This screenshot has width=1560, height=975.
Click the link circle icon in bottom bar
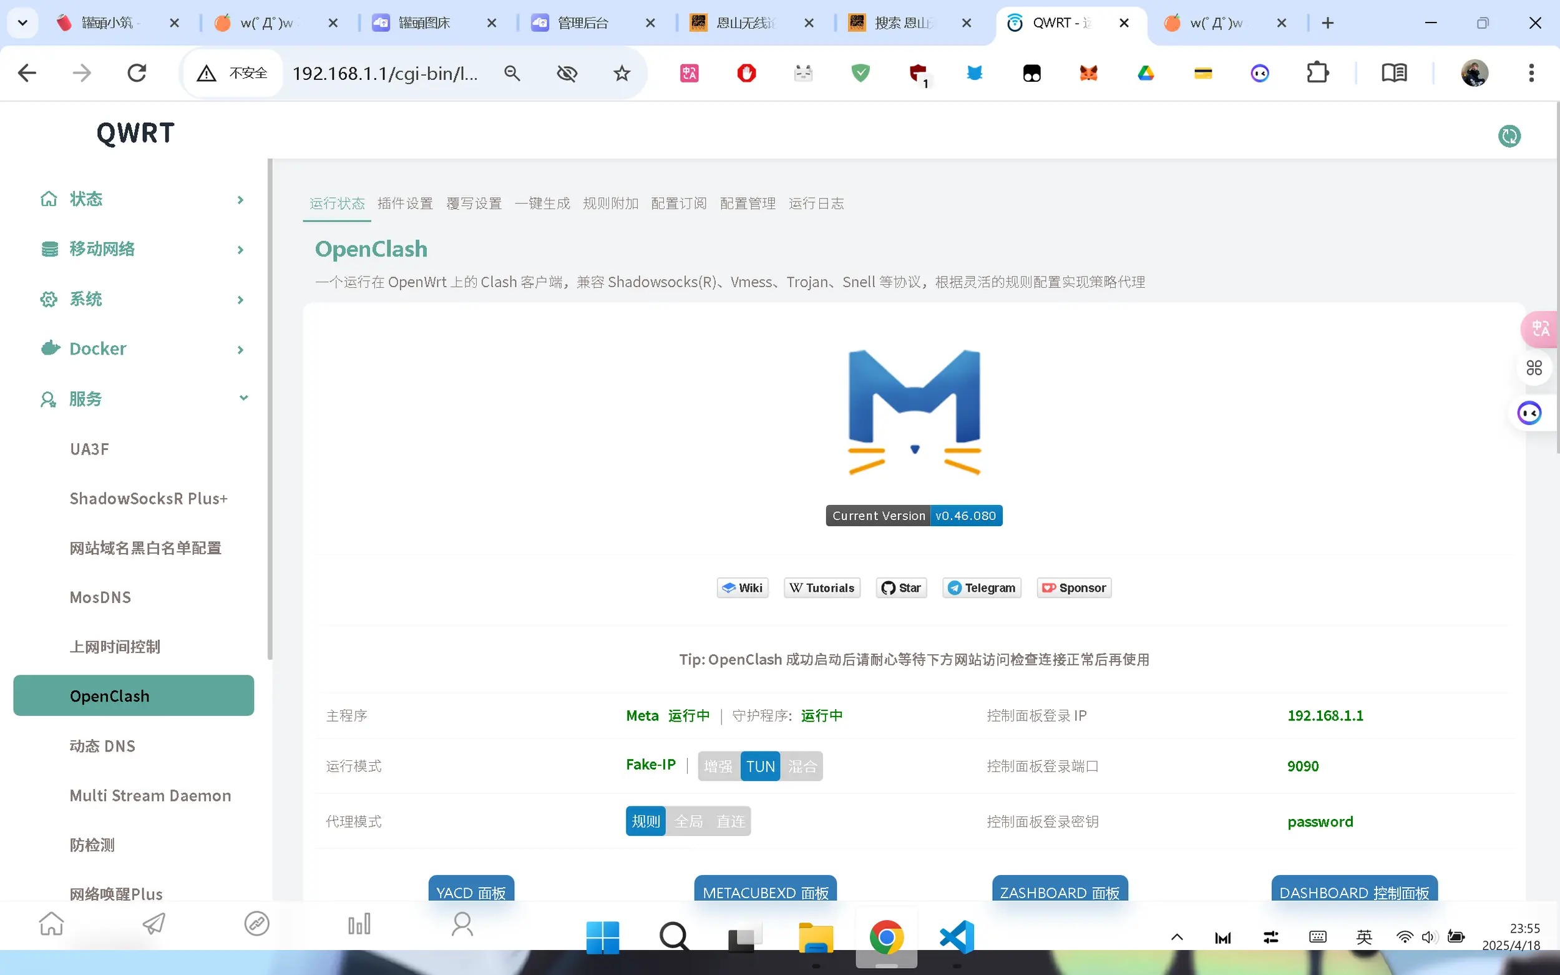point(256,923)
